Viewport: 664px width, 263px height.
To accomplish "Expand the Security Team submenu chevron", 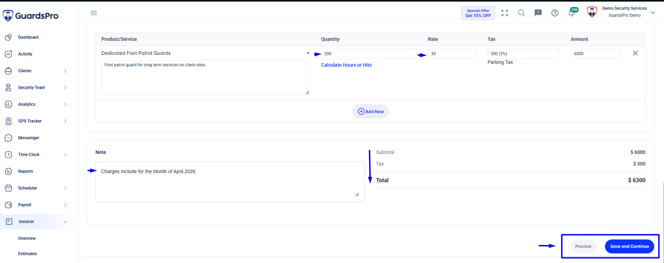I will click(65, 87).
